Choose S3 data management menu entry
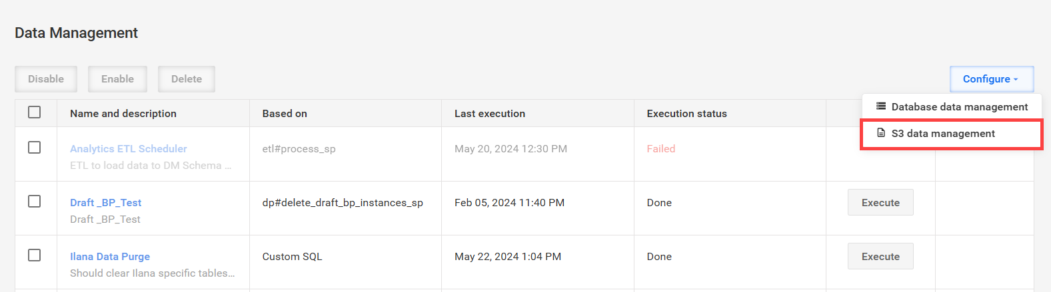Viewport: 1051px width, 292px height. pos(952,134)
